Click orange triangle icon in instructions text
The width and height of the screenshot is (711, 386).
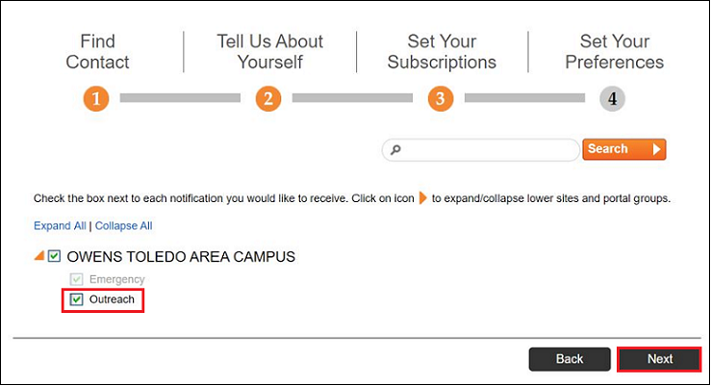click(x=421, y=198)
